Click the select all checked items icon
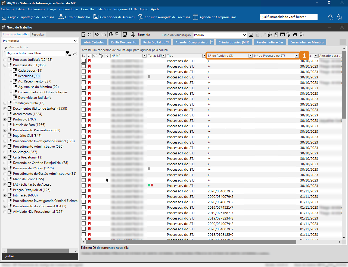The width and height of the screenshot is (348, 267). [97, 34]
